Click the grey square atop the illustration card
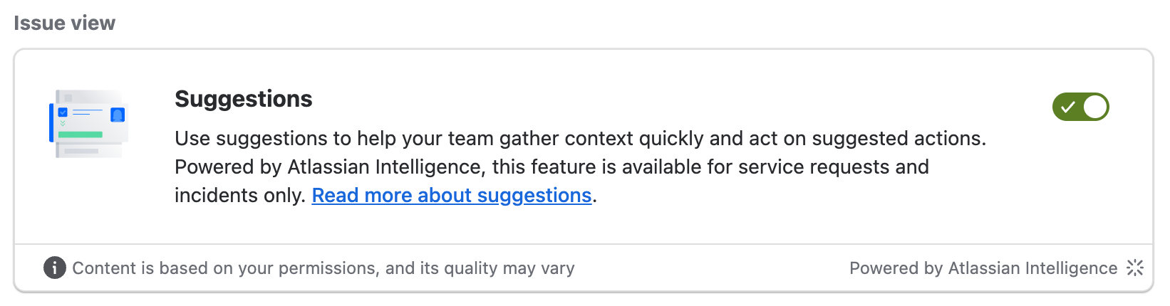The height and width of the screenshot is (306, 1170). (68, 97)
